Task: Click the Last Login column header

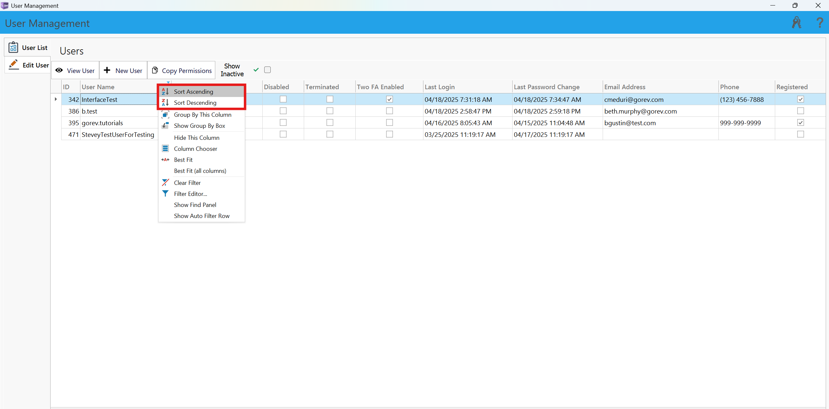Action: point(468,87)
